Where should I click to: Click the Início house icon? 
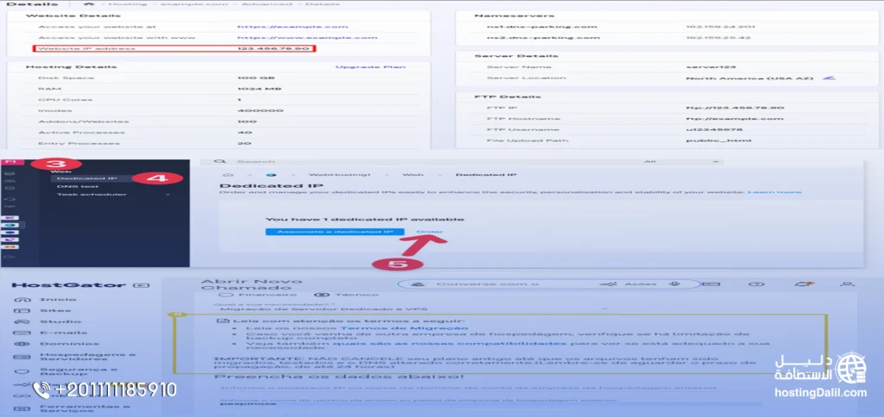(x=22, y=299)
